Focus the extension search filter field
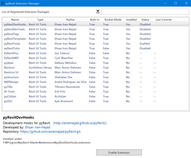Screen dimensions: 191x158 point(145,12)
